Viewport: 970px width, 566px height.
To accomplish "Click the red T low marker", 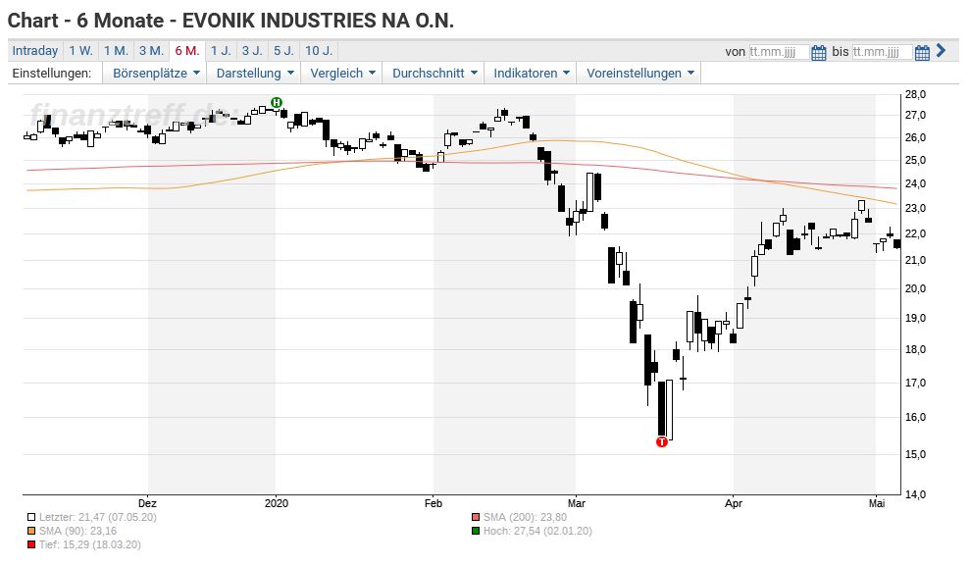I will tap(662, 441).
